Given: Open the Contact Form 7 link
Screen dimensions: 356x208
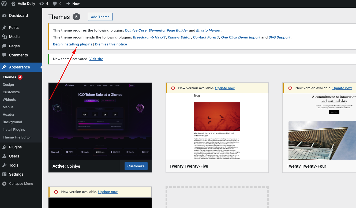Looking at the screenshot, I should (206, 37).
